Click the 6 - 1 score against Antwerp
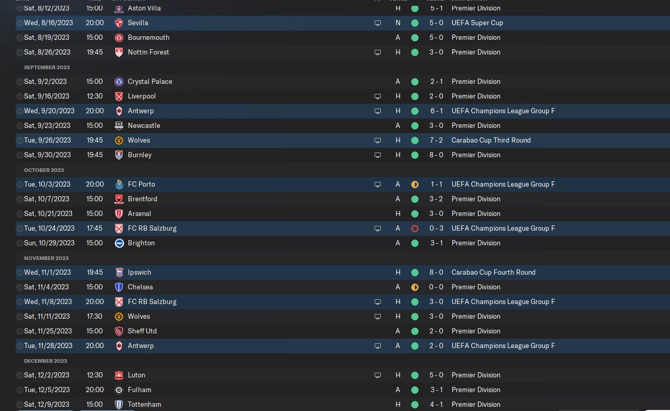Screen dimensions: 670x411 pyautogui.click(x=437, y=111)
